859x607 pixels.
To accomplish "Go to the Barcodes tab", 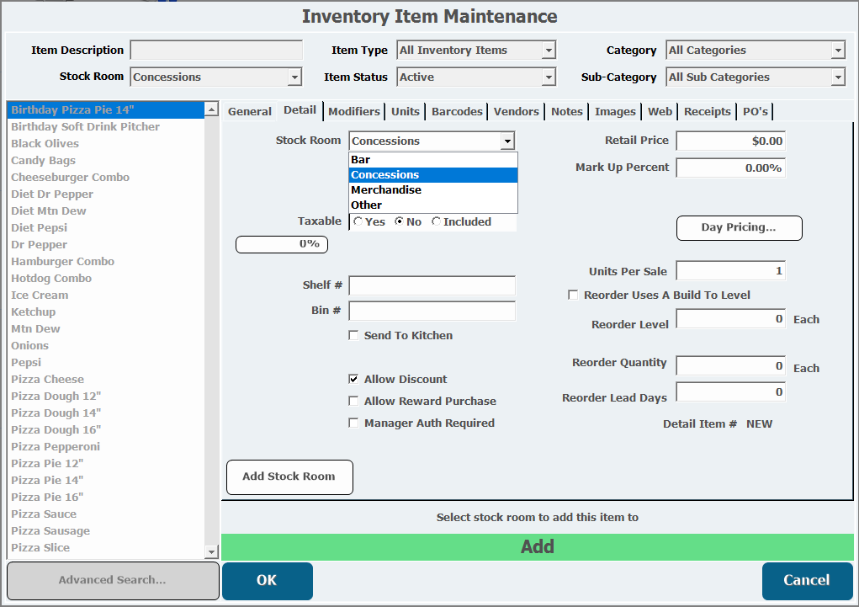I will pos(457,111).
